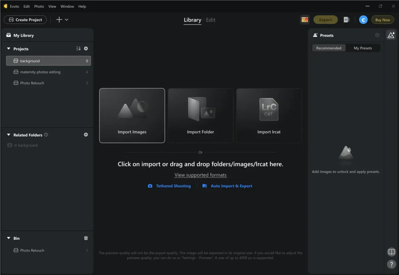The image size is (399, 275).
Task: Click the My Library icon
Action: (x=9, y=35)
